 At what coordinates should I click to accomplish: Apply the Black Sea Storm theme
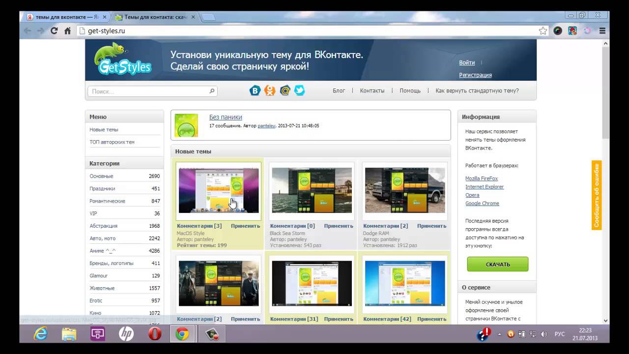tap(339, 226)
